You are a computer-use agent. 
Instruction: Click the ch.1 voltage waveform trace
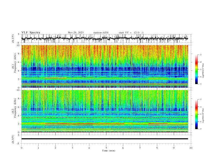(x=105, y=39)
